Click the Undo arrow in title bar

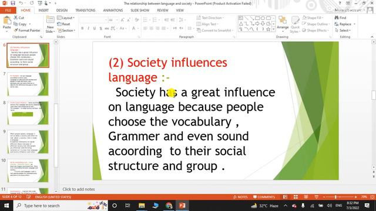coord(21,3)
